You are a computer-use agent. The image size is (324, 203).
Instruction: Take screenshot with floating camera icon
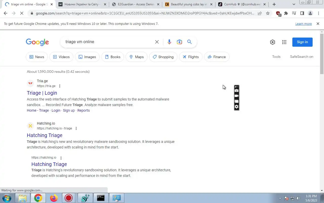coord(237,91)
